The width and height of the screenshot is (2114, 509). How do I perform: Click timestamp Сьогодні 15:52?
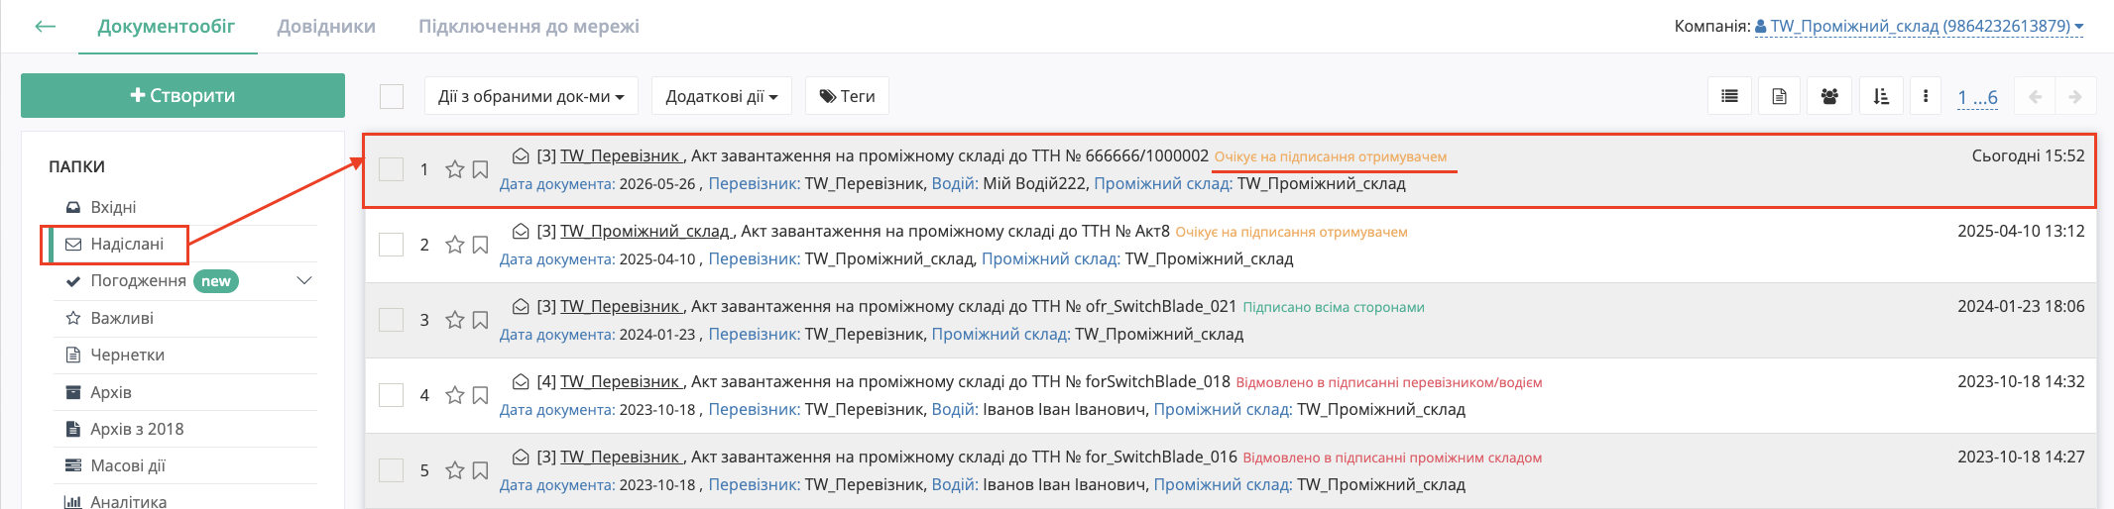tap(2028, 155)
